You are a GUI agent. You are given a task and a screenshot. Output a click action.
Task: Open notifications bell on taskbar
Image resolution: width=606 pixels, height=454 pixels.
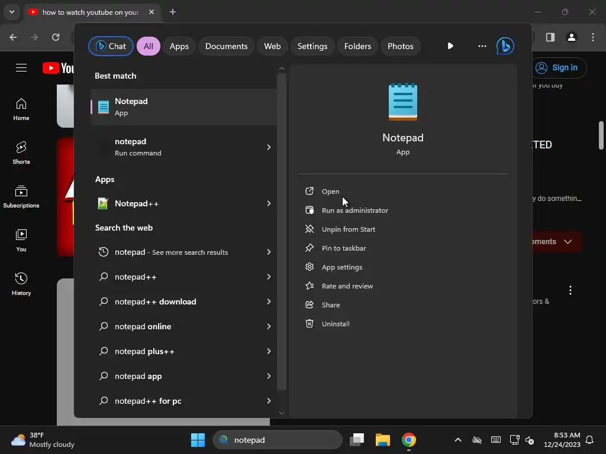coord(590,440)
